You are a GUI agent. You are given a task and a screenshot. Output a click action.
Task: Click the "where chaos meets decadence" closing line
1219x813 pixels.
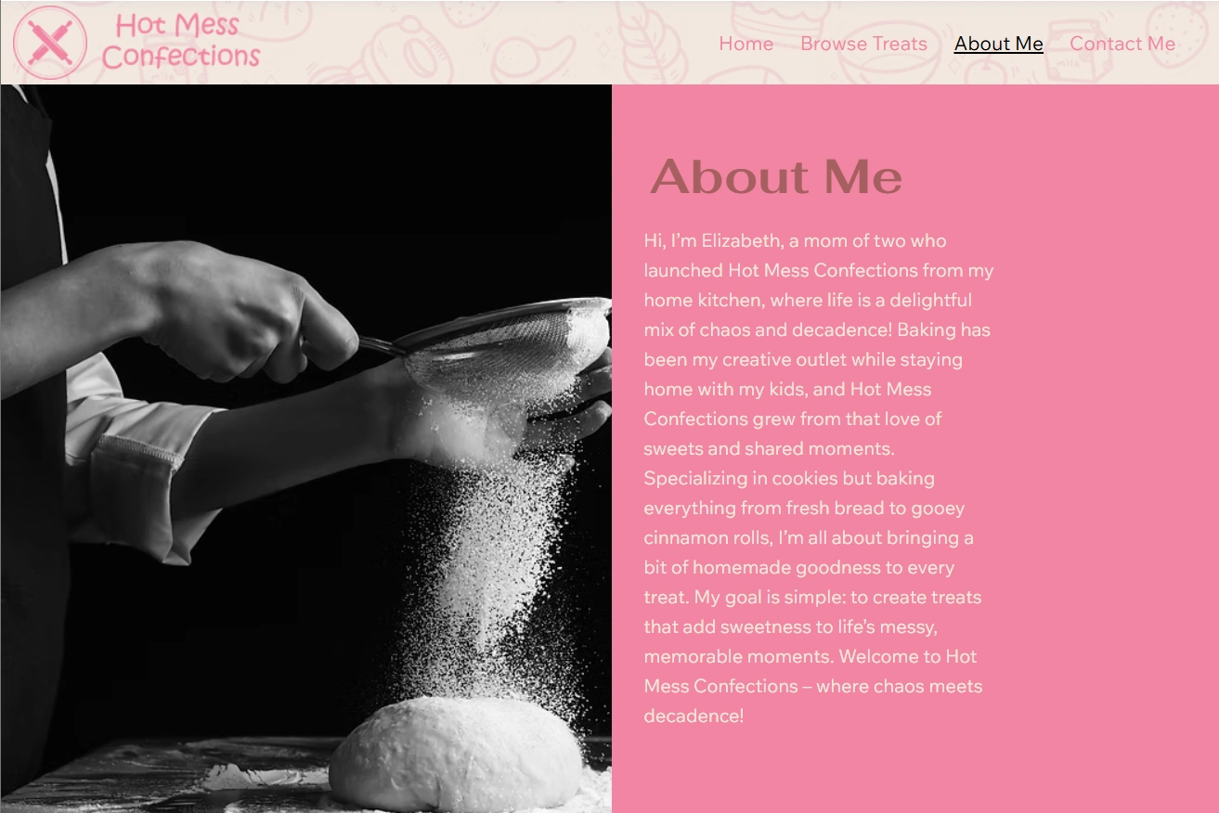coord(813,701)
